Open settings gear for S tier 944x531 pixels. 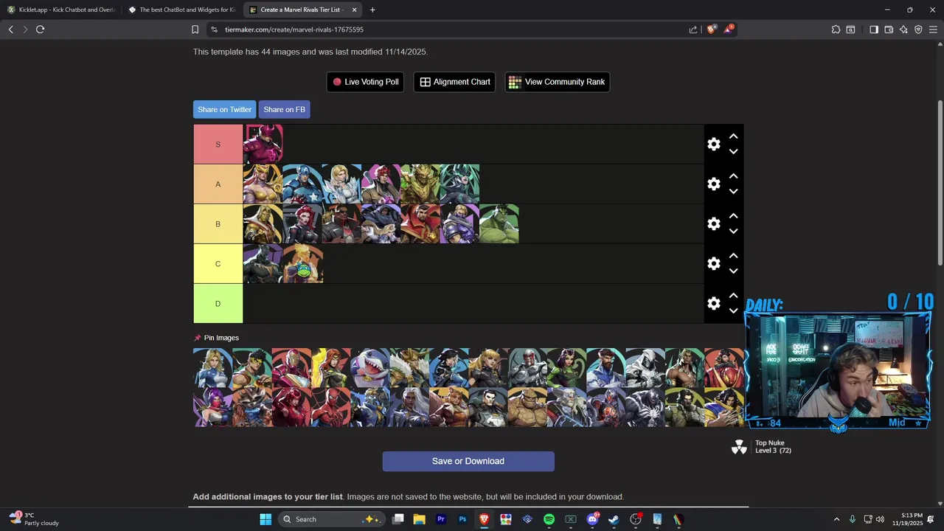[x=713, y=145]
